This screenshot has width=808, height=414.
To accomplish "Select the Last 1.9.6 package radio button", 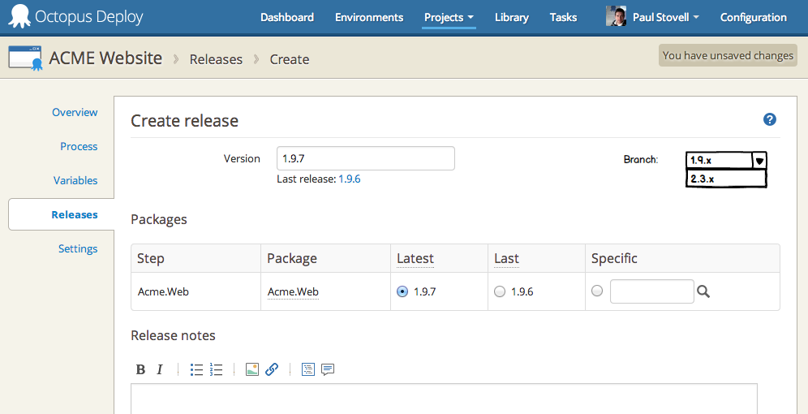I will pos(500,291).
